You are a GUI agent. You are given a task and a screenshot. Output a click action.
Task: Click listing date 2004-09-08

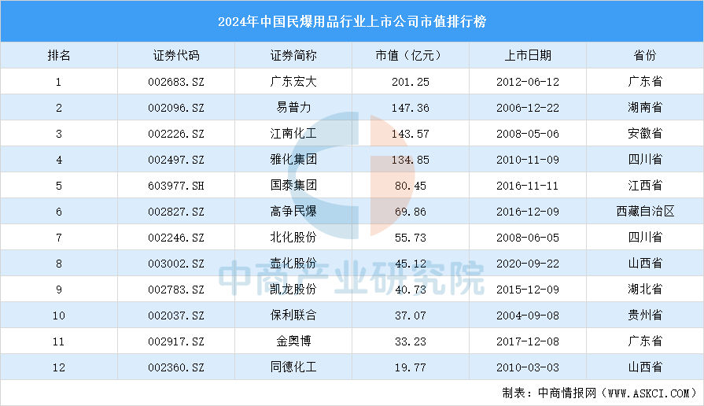coord(528,316)
